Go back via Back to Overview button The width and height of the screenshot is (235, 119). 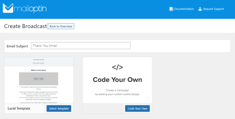tap(61, 26)
